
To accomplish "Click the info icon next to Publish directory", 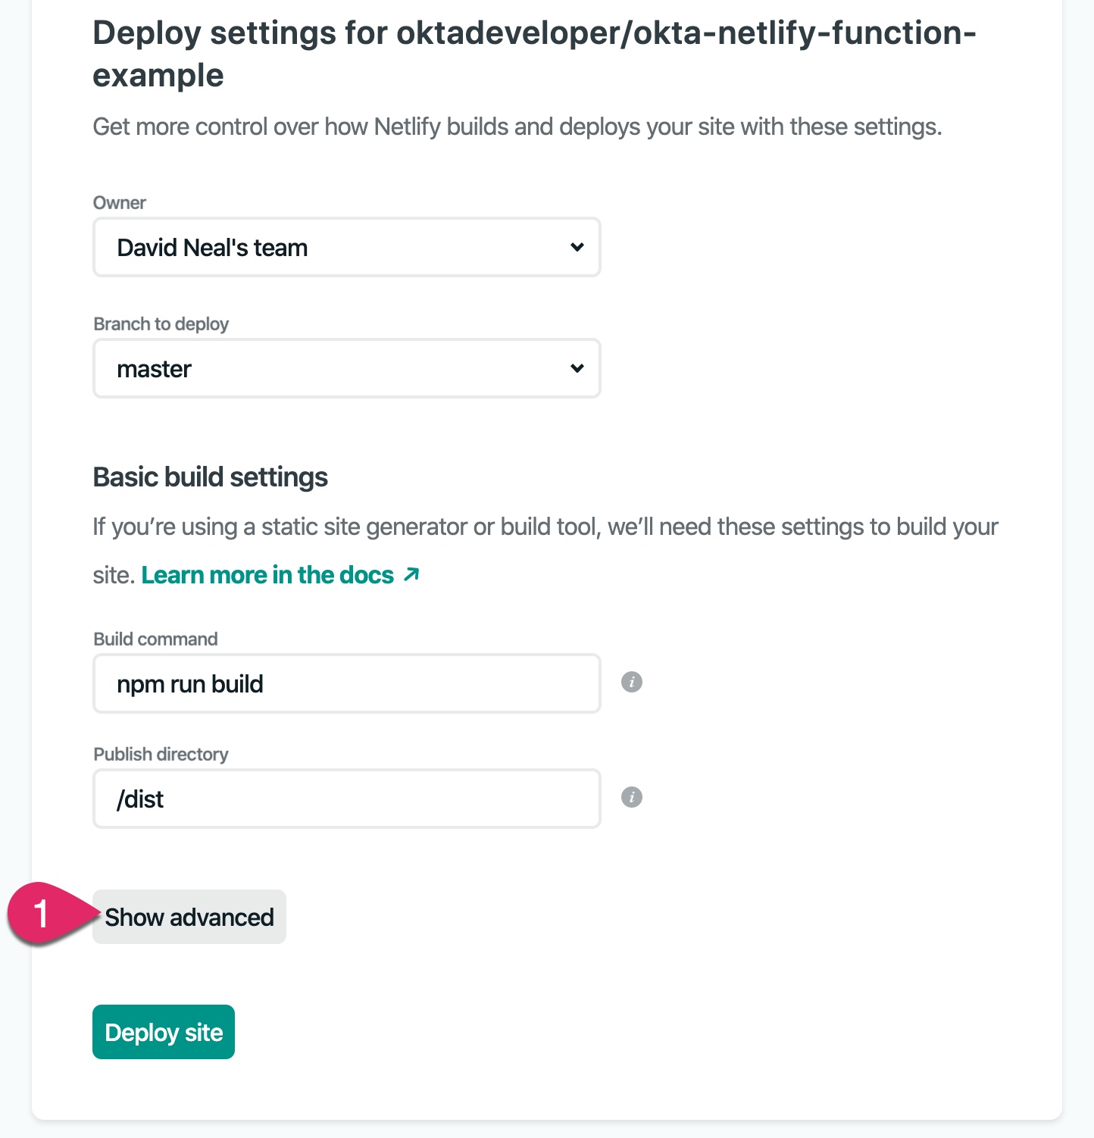I will pos(632,797).
